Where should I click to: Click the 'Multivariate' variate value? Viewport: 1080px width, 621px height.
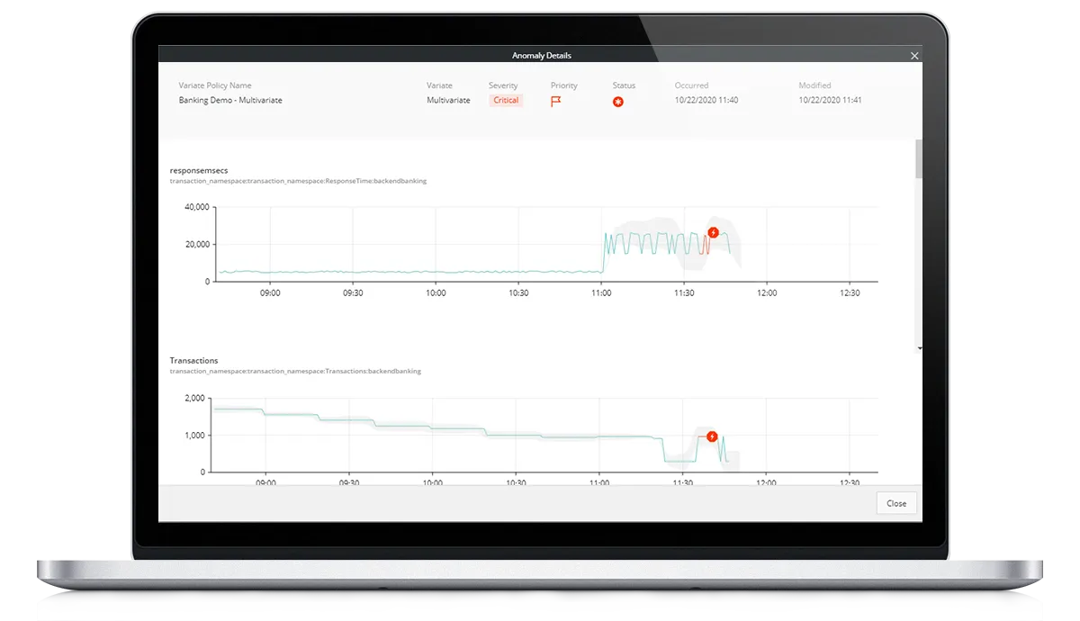pos(448,100)
